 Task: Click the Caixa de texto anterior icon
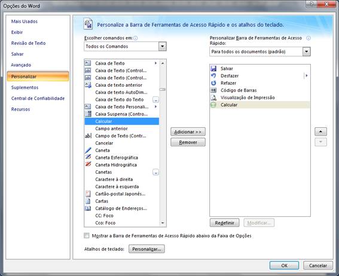[88, 85]
